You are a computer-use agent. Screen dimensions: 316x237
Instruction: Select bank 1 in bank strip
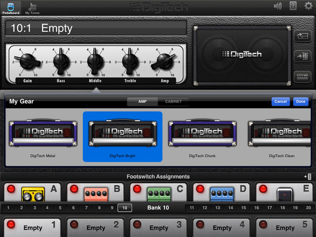coord(8,208)
